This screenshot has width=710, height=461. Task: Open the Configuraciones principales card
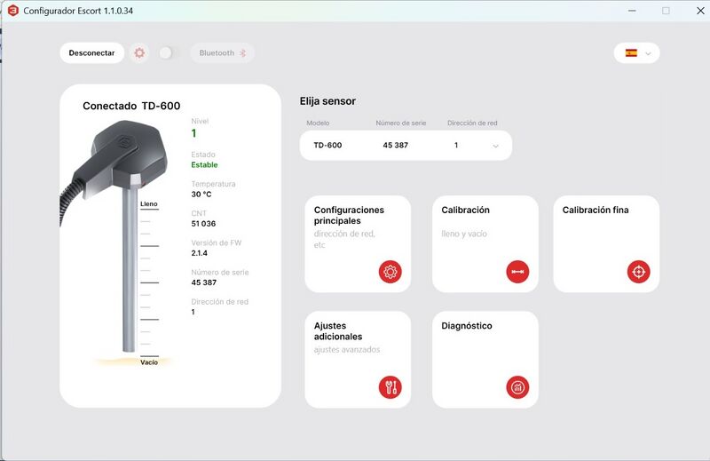point(358,244)
